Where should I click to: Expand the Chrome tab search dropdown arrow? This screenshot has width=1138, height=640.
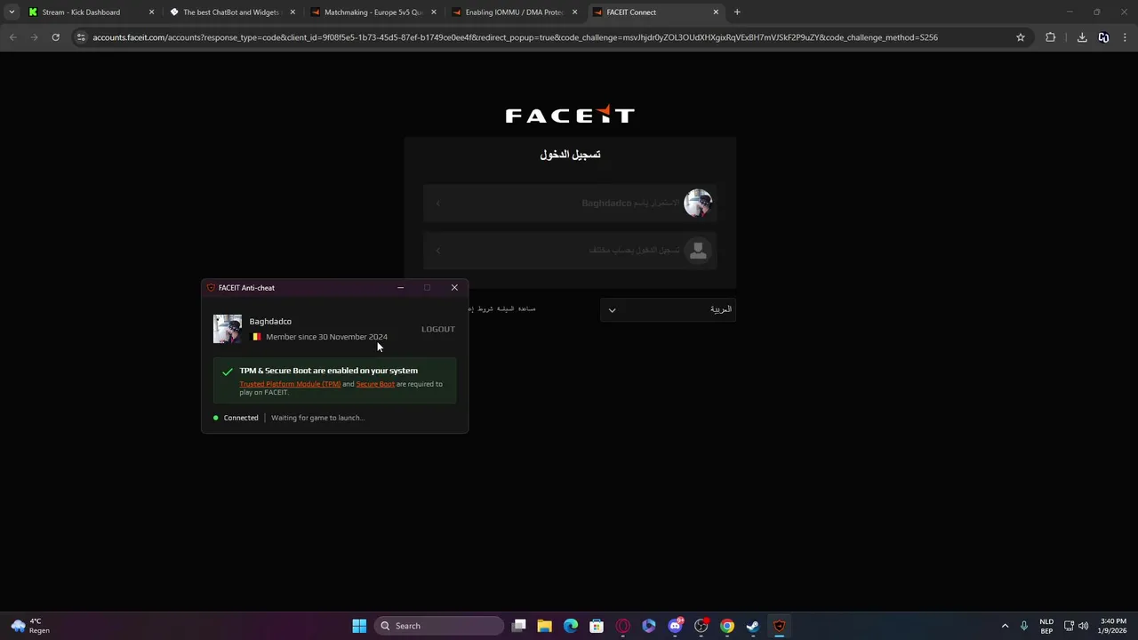(x=12, y=12)
